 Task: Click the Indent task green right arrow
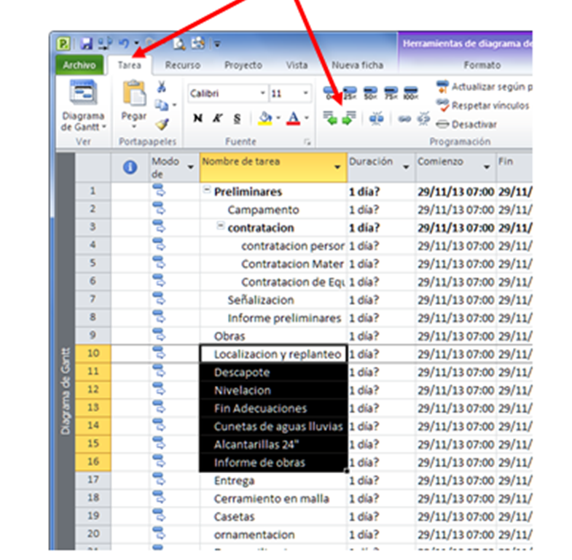click(349, 118)
